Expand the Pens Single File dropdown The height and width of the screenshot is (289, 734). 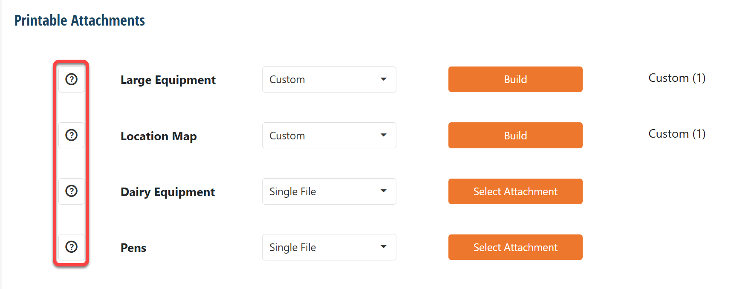(329, 247)
